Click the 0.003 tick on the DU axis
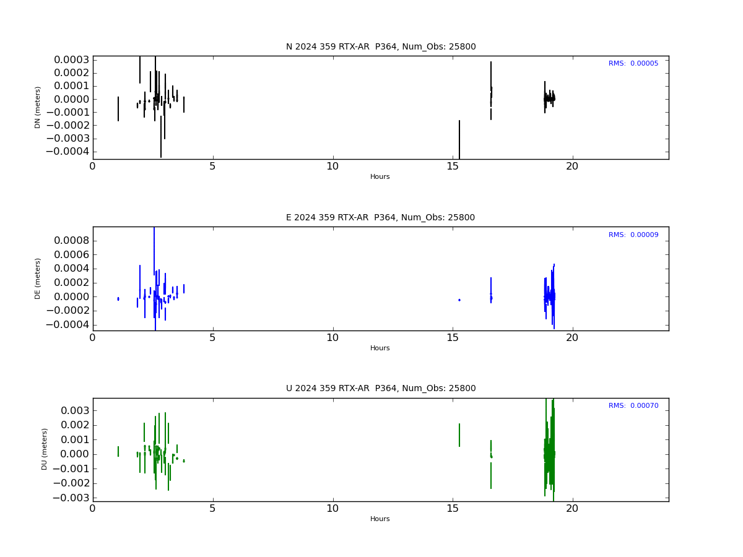 75,411
